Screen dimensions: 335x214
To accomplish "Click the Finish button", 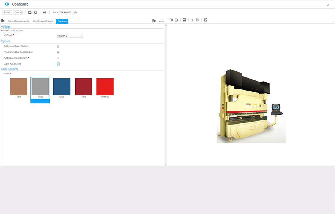I will click(x=7, y=12).
